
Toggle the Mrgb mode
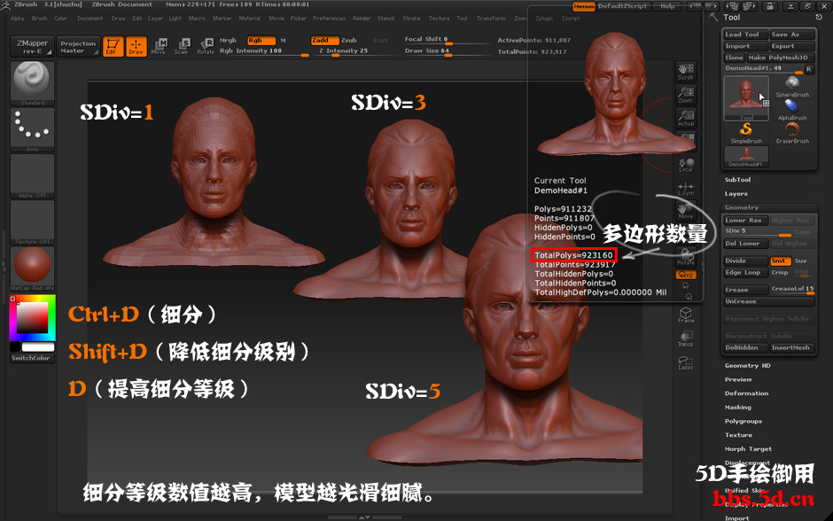[x=228, y=41]
